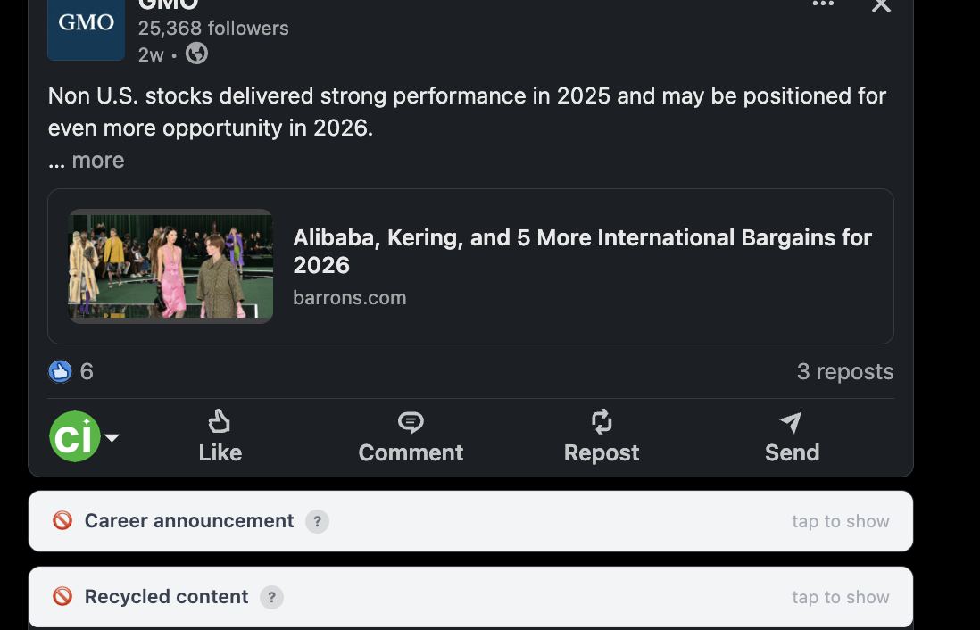The width and height of the screenshot is (980, 630).
Task: Click the blocked icon beside Career announcement
Action: pyautogui.click(x=62, y=519)
